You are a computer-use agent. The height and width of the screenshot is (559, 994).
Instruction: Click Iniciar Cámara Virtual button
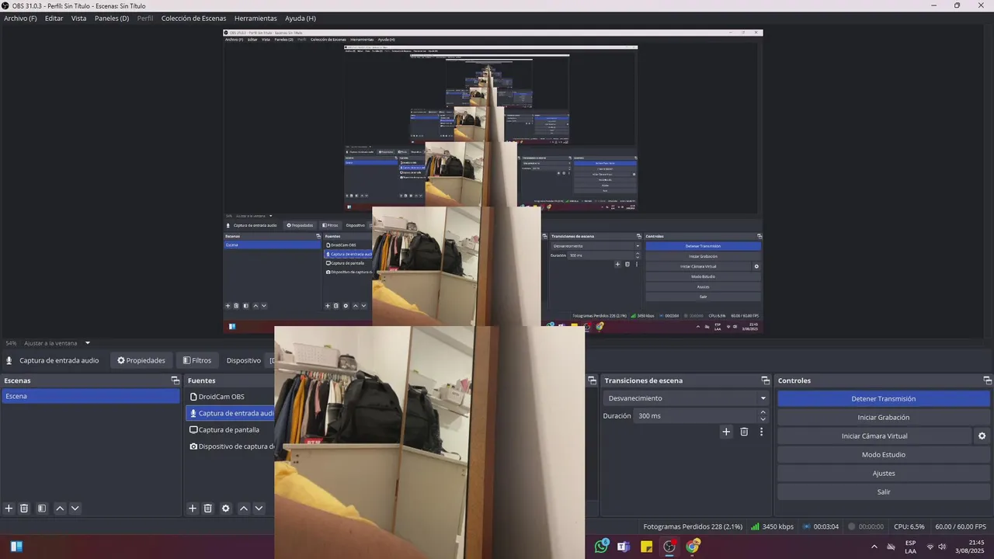[874, 436]
